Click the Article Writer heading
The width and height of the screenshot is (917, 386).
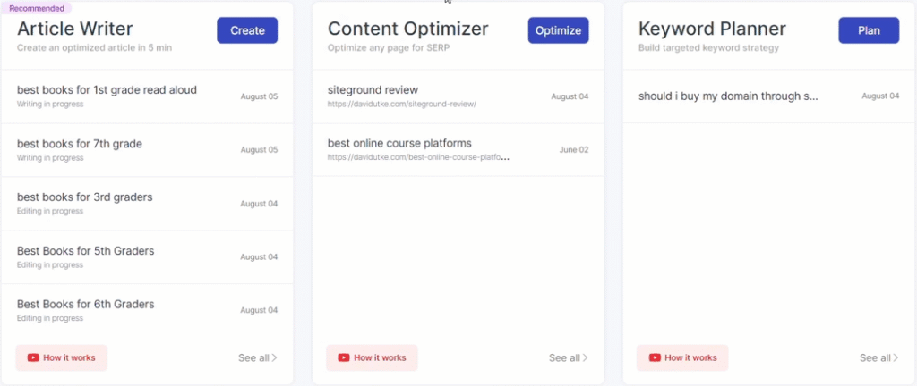pos(75,29)
